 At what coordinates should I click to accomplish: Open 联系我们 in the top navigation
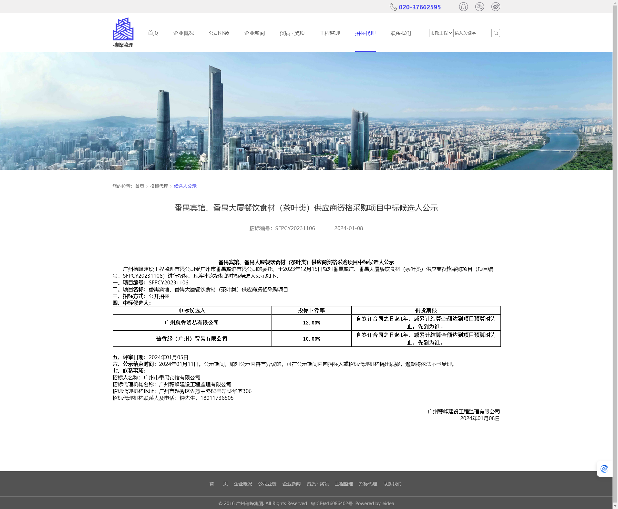coord(401,33)
